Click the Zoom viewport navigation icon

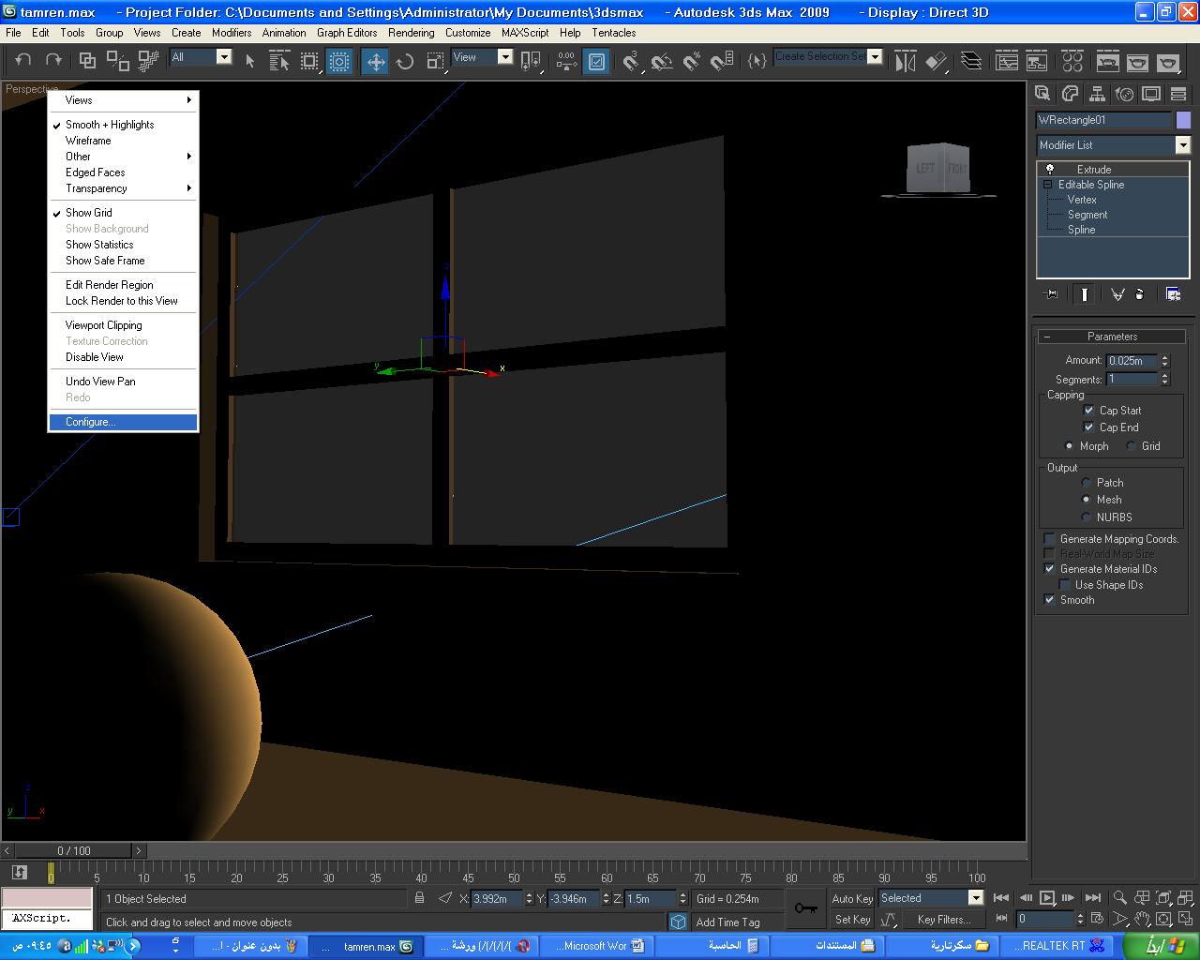point(1119,898)
